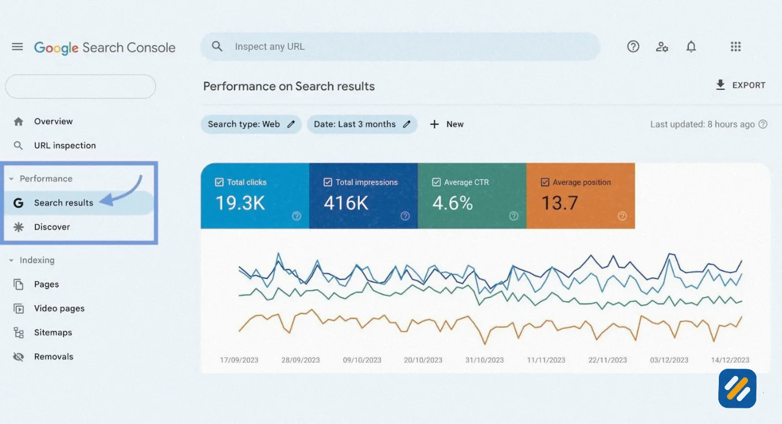This screenshot has width=782, height=424.
Task: Select the Average position 13.7 card
Action: coord(580,196)
